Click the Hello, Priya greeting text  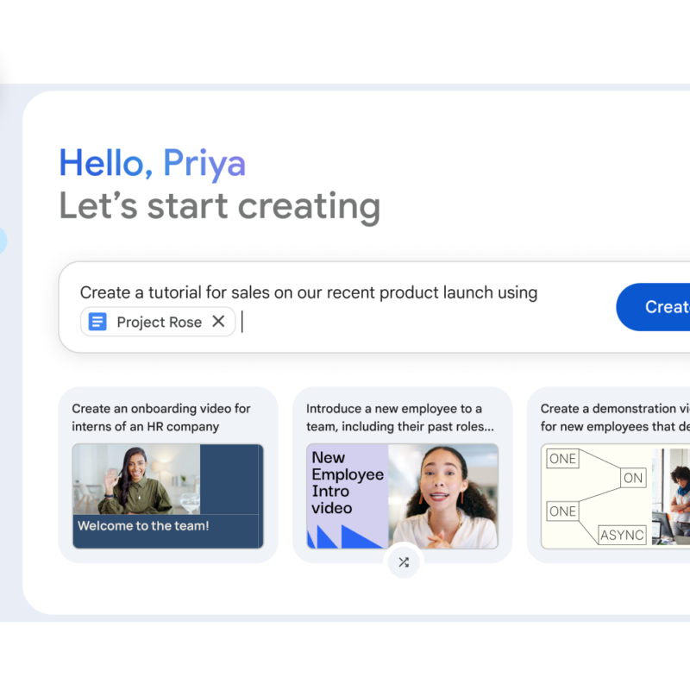(x=152, y=163)
